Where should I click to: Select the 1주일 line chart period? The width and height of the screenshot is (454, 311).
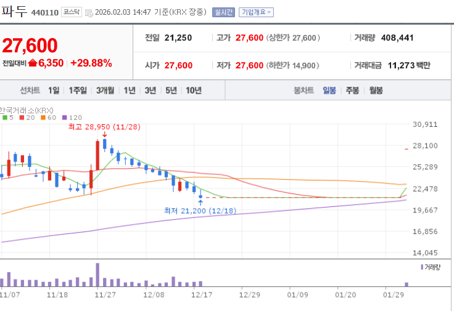pyautogui.click(x=78, y=91)
